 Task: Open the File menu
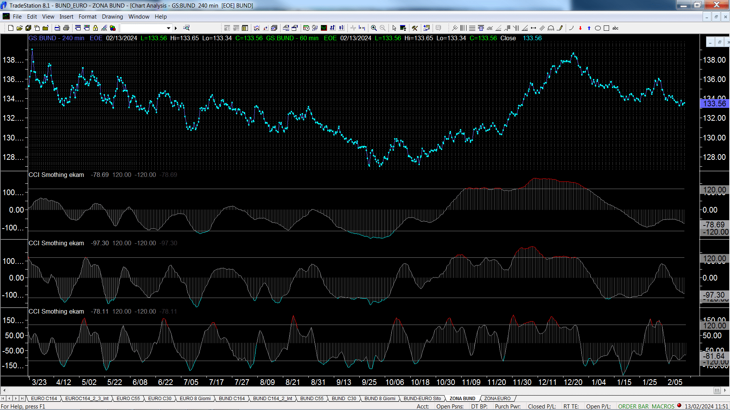tap(17, 17)
